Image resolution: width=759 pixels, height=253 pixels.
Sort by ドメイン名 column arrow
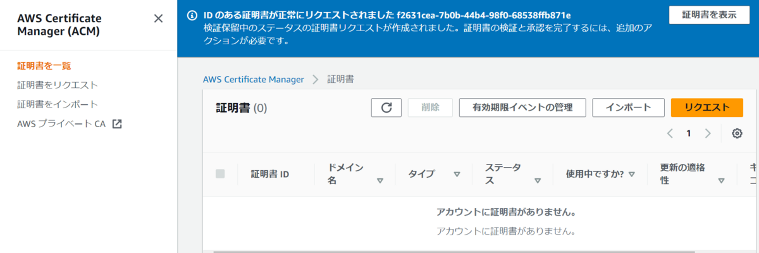point(380,180)
